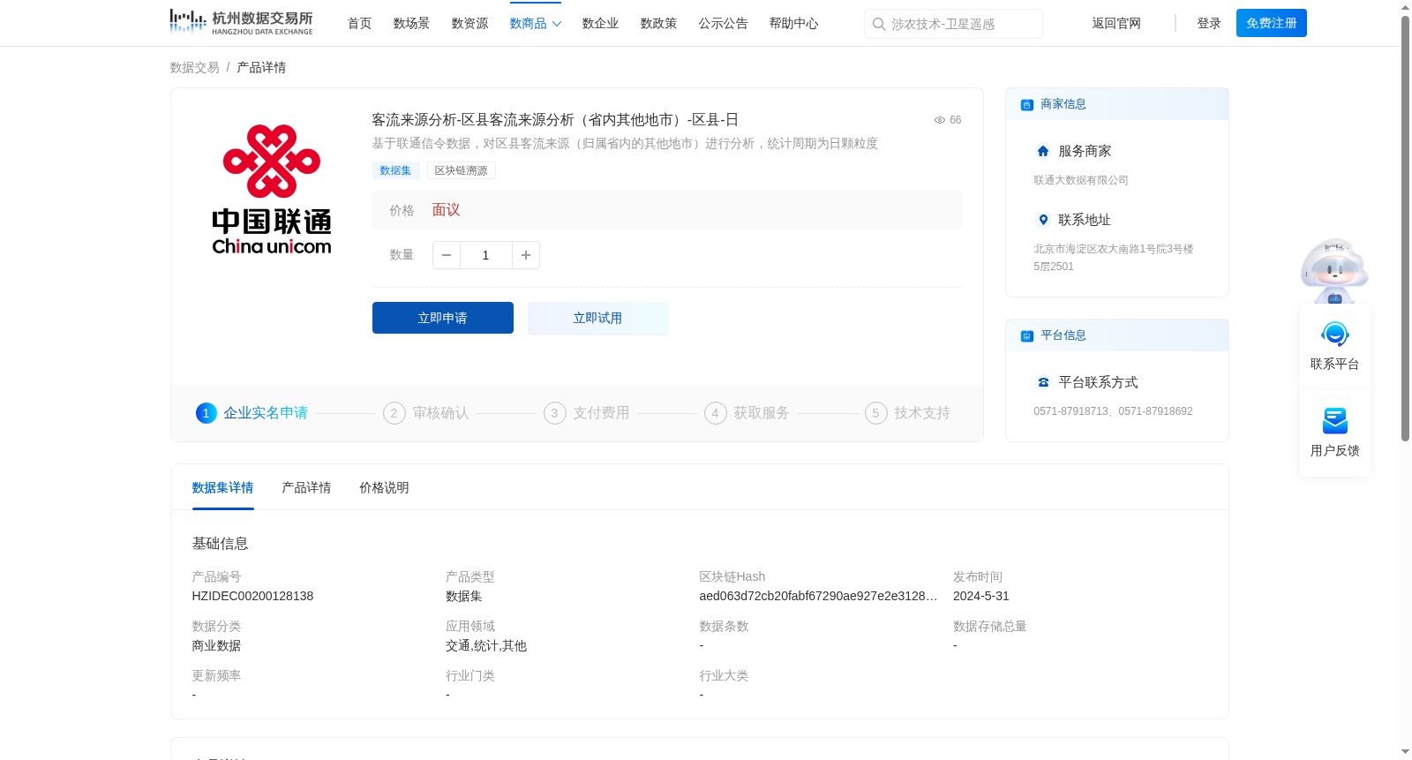Click the phone numbers 0571-87918713

tap(1113, 411)
